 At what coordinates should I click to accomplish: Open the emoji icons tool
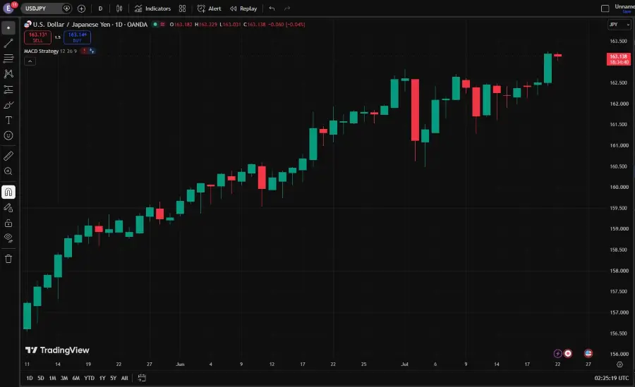point(8,135)
